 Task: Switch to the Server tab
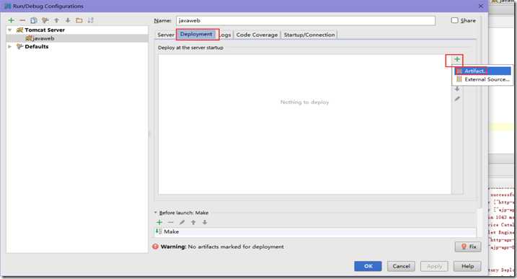[x=166, y=35]
